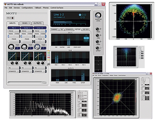
Task: Select mix number 2 circle in display
Action: tap(83, 15)
